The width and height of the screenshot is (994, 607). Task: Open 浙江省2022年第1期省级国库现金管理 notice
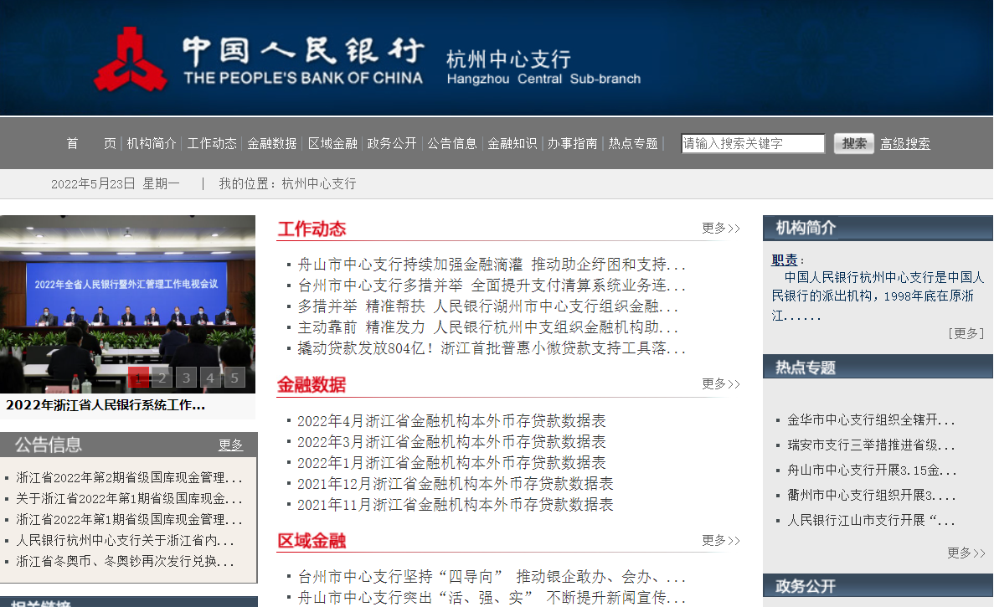(129, 520)
